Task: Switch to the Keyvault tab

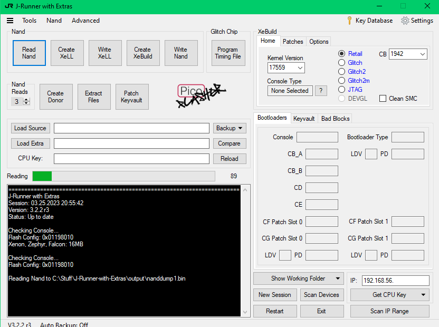Action: (x=304, y=119)
